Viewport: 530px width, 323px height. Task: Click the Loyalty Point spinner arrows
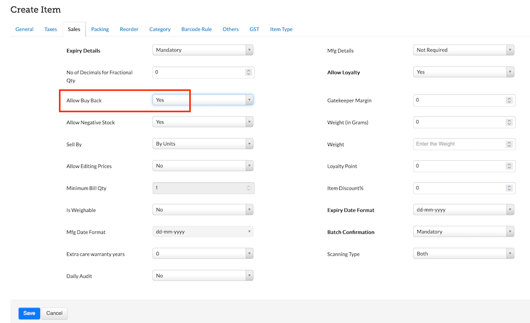[x=509, y=166]
